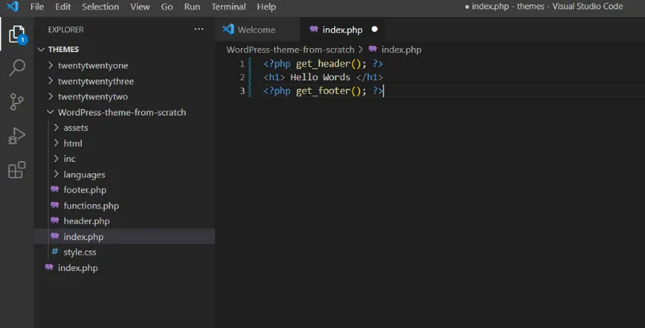The width and height of the screenshot is (645, 328).
Task: Collapse the THEMES section header
Action: coord(125,49)
